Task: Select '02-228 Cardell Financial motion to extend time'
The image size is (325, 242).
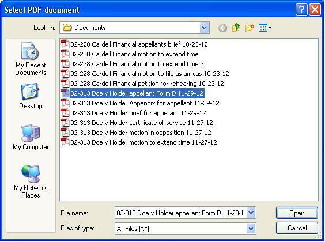Action: tap(134, 54)
